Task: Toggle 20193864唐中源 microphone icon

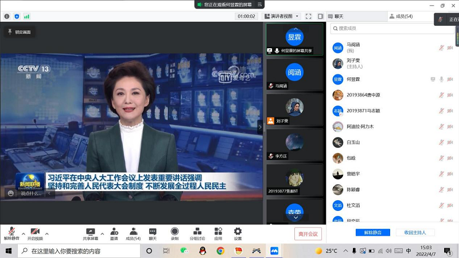Action: (441, 95)
